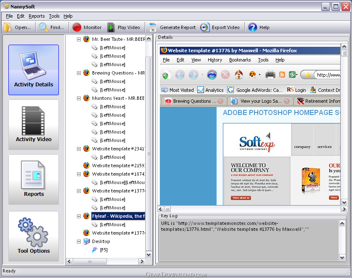This screenshot has height=278, width=352.
Task: Click the red stop icon in captured browser
Action: tap(225, 75)
